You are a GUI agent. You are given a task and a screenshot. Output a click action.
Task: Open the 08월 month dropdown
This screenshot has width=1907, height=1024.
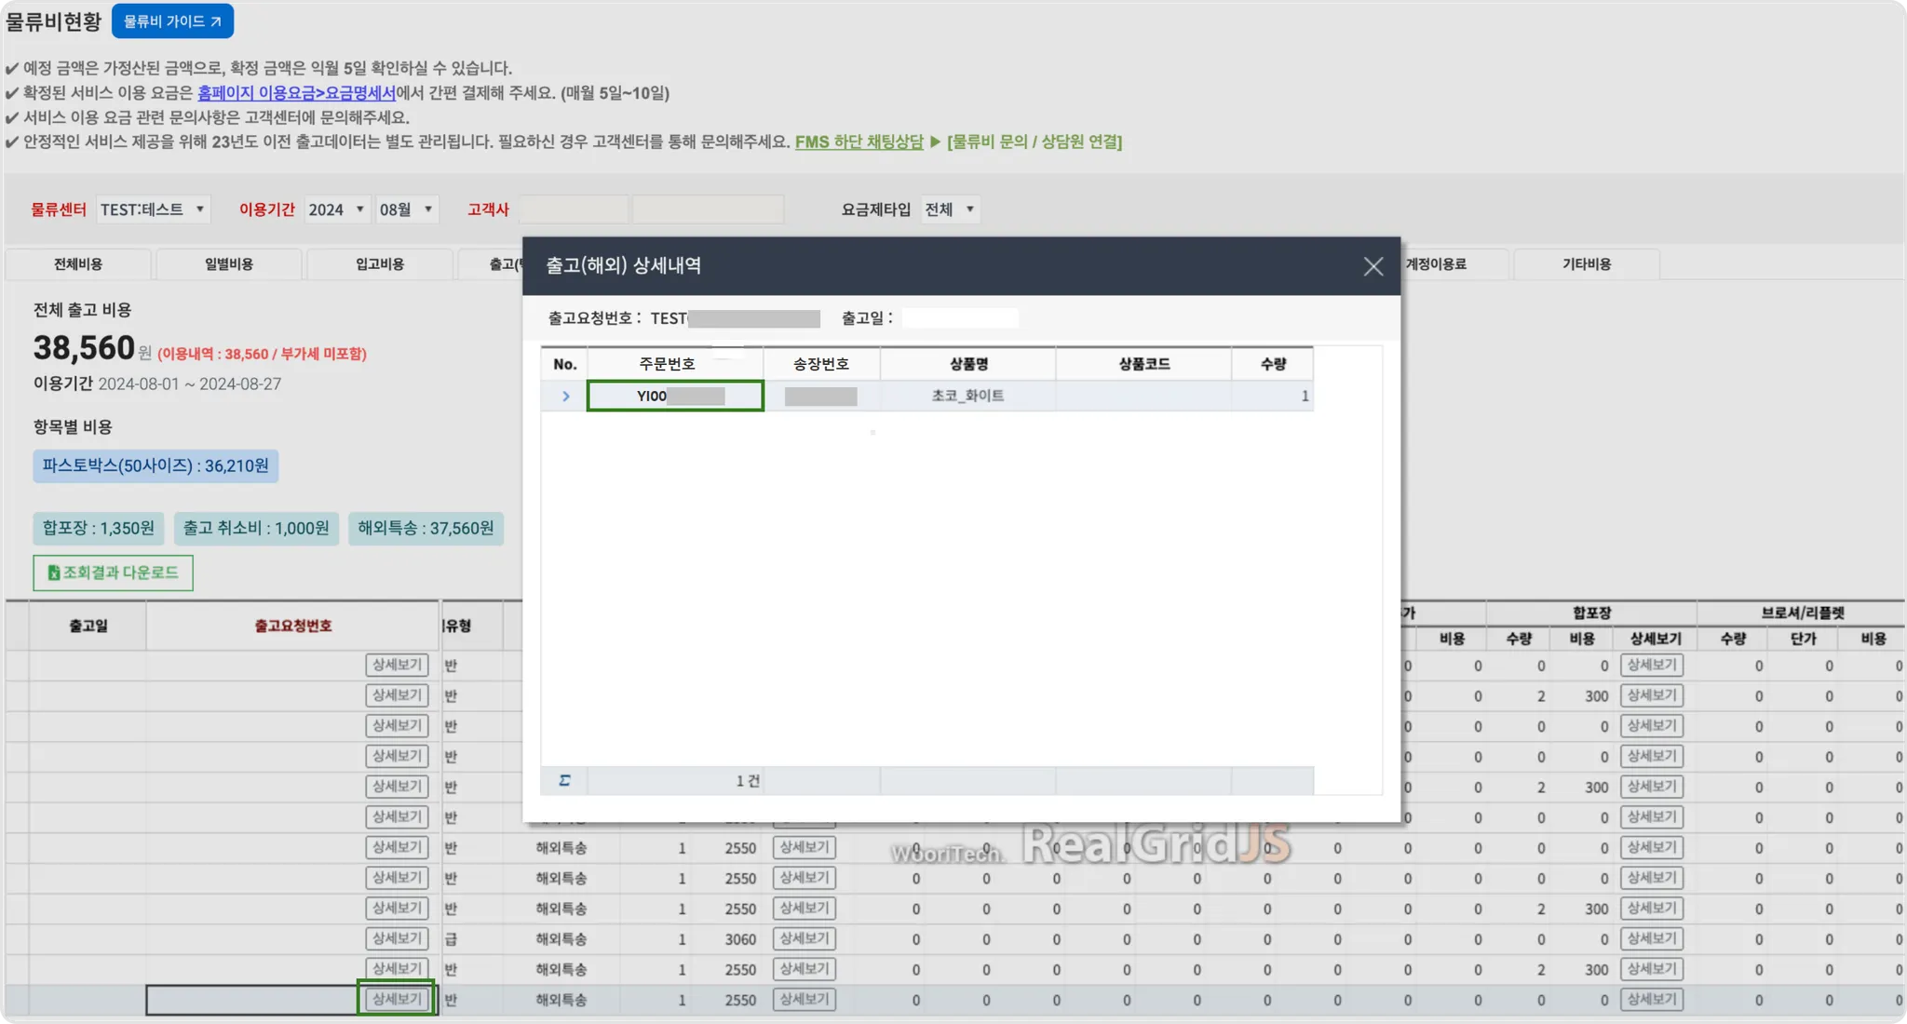click(x=406, y=209)
